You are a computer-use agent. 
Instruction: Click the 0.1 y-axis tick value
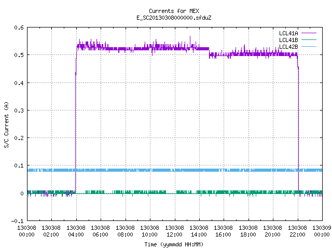click(x=19, y=165)
